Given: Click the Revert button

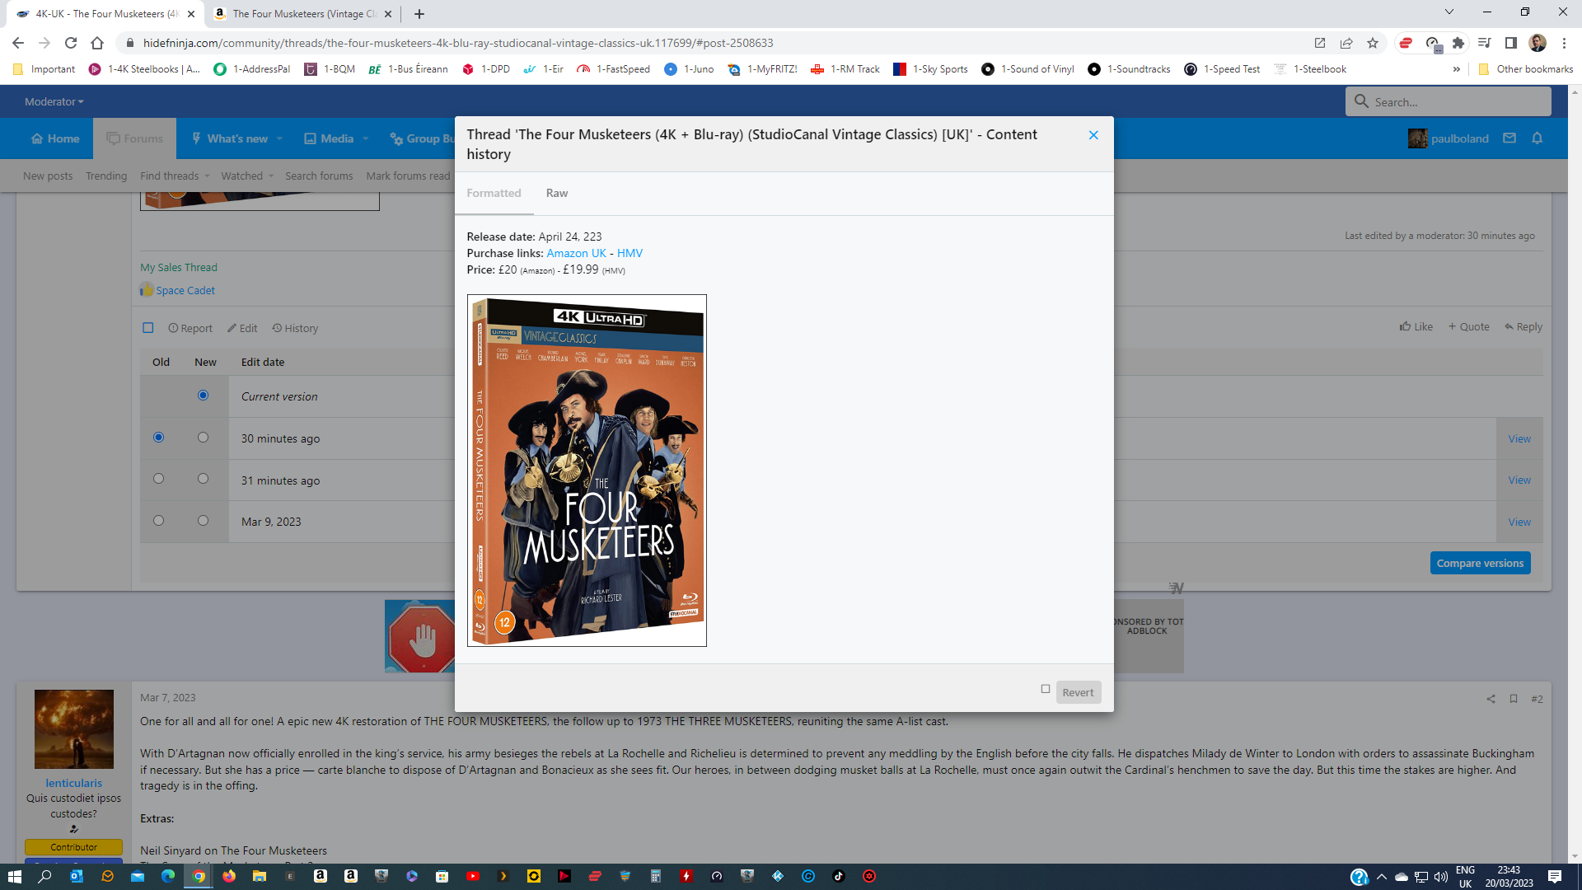Looking at the screenshot, I should click(1078, 692).
